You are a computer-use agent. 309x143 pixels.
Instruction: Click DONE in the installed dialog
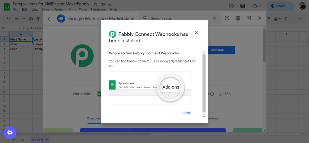186,113
